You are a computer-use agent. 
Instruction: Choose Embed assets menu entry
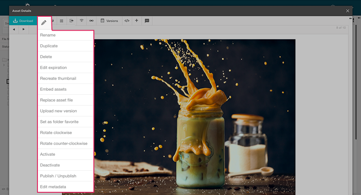(65, 89)
